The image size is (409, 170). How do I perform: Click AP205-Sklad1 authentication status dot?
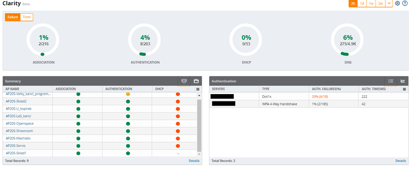pyautogui.click(x=128, y=153)
